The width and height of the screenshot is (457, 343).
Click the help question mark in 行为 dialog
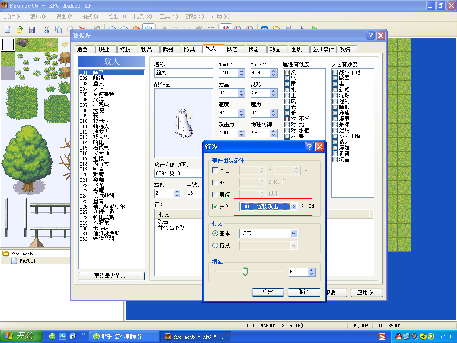click(309, 146)
